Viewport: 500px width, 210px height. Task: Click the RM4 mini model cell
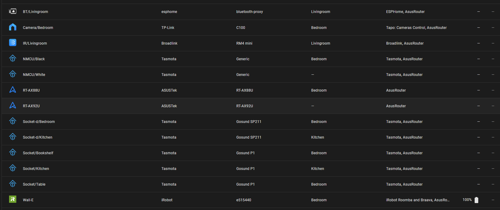coord(244,43)
